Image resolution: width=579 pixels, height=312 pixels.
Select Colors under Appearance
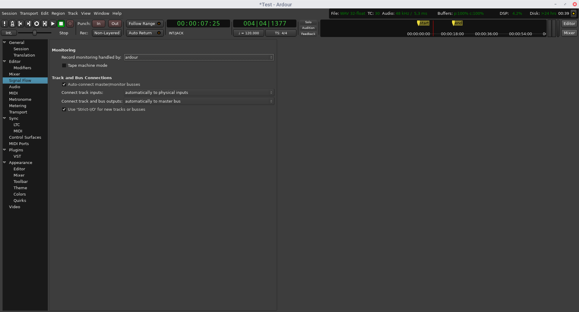click(20, 194)
